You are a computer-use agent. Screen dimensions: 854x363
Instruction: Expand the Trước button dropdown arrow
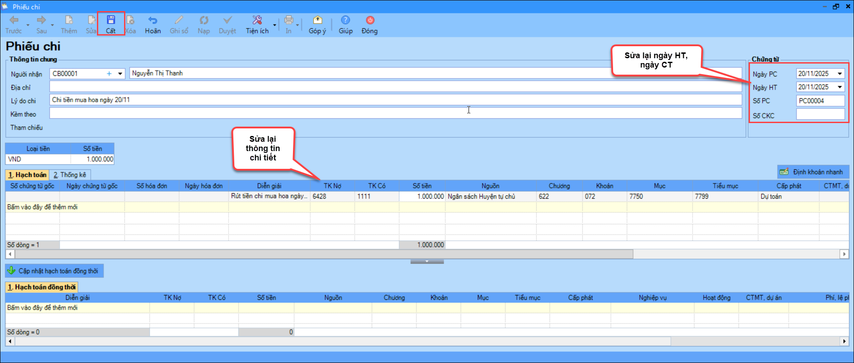click(x=28, y=25)
